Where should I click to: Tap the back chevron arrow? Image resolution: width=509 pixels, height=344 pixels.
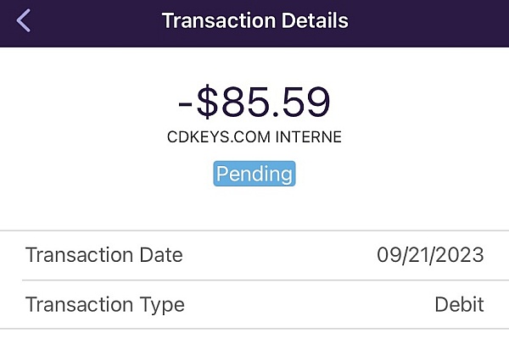(x=24, y=21)
